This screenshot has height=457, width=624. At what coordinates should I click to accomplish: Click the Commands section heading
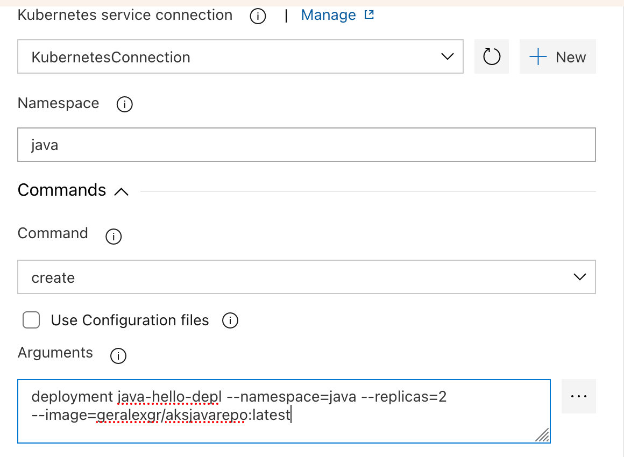tap(62, 190)
